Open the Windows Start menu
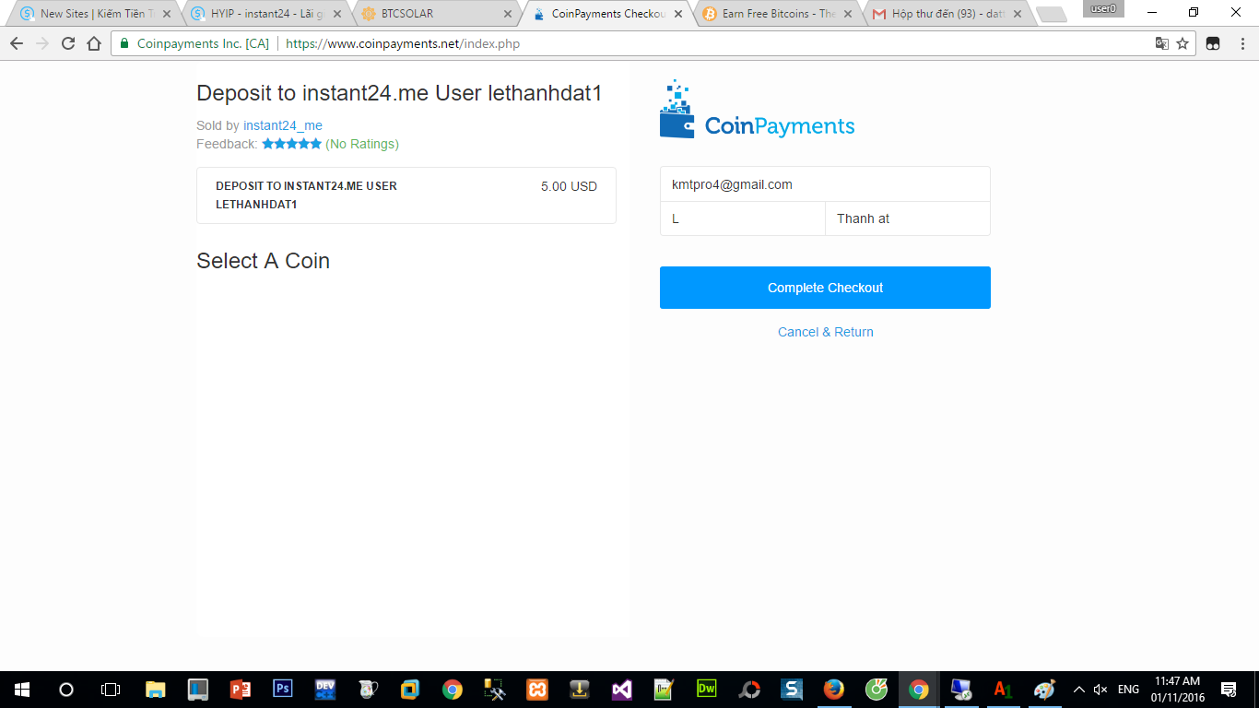Image resolution: width=1259 pixels, height=708 pixels. (21, 690)
